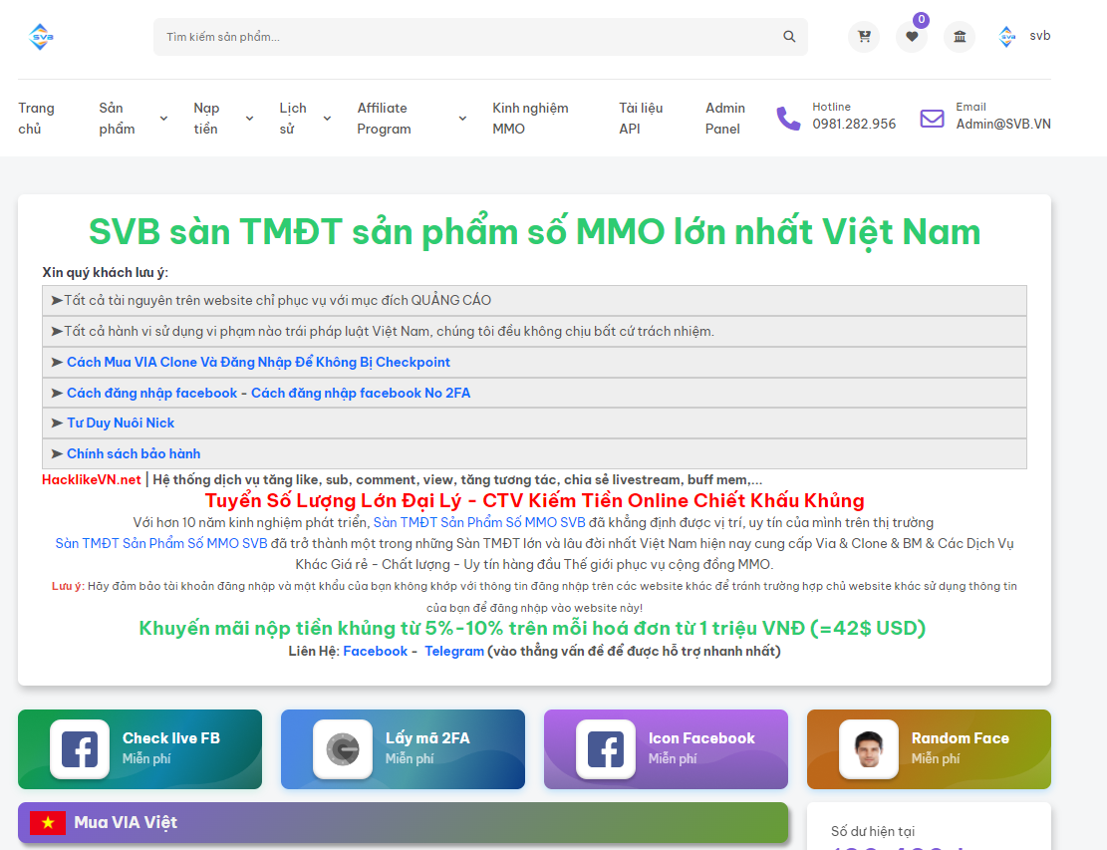1107x850 pixels.
Task: Go to Trang chủ menu item
Action: point(36,118)
